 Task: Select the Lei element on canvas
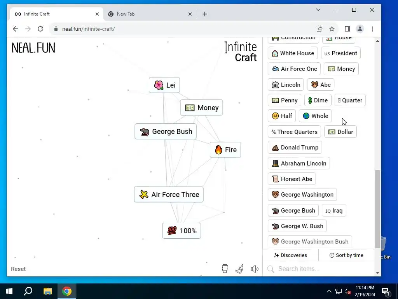tap(164, 85)
